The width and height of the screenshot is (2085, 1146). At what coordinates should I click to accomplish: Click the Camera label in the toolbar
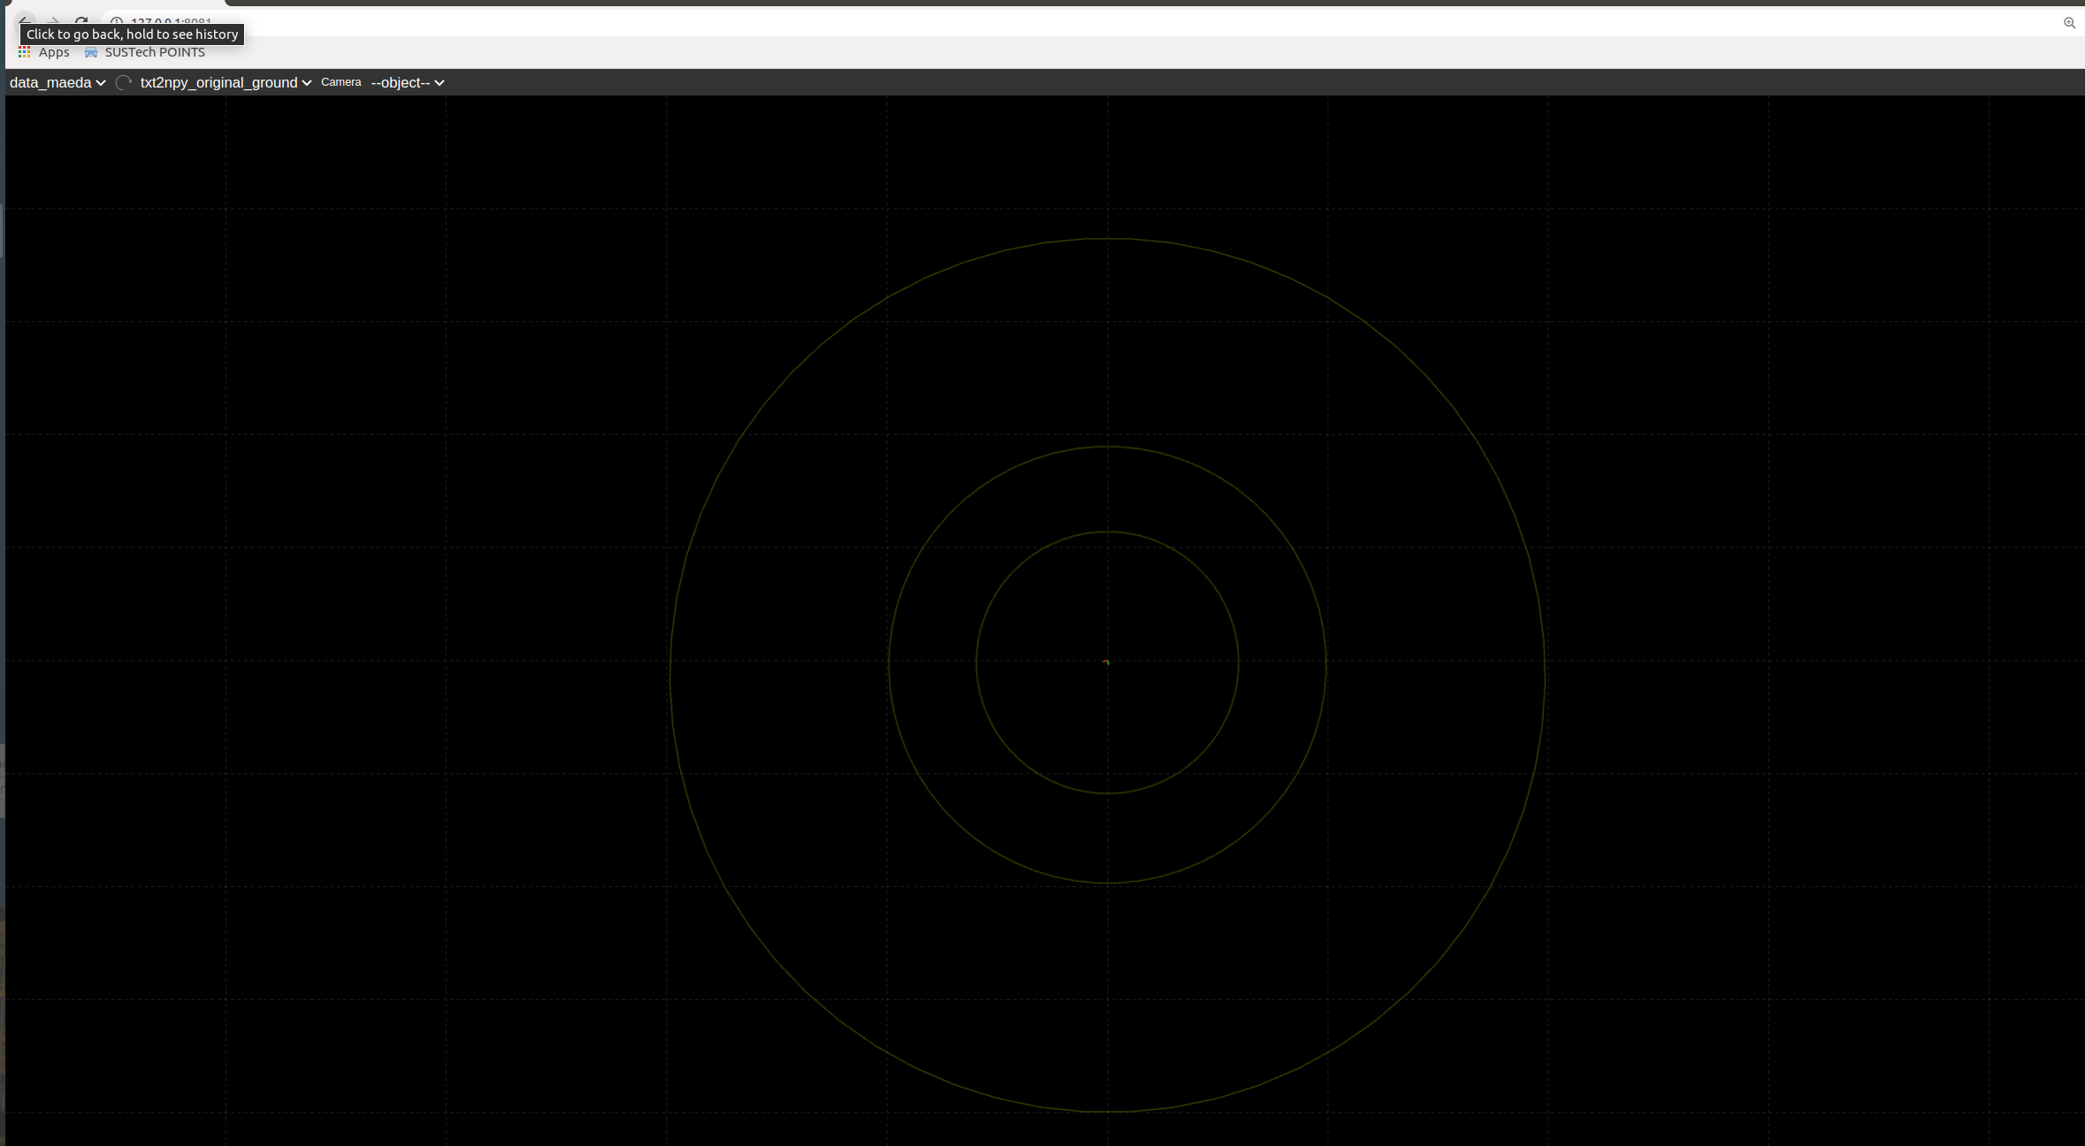click(340, 82)
